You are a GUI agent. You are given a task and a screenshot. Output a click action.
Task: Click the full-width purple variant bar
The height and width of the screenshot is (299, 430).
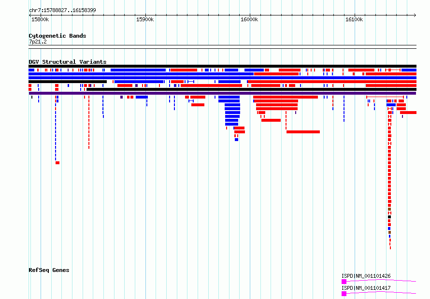click(x=222, y=93)
